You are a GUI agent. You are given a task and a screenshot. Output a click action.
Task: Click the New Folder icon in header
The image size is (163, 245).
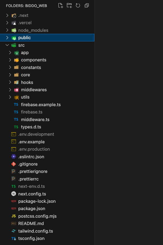click(69, 6)
